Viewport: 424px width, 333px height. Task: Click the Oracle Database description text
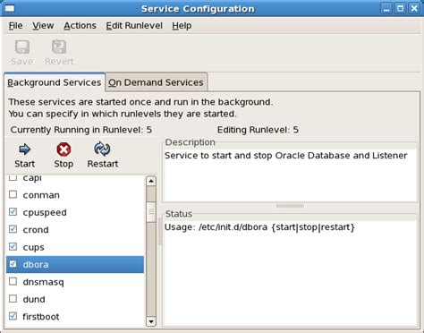click(286, 156)
